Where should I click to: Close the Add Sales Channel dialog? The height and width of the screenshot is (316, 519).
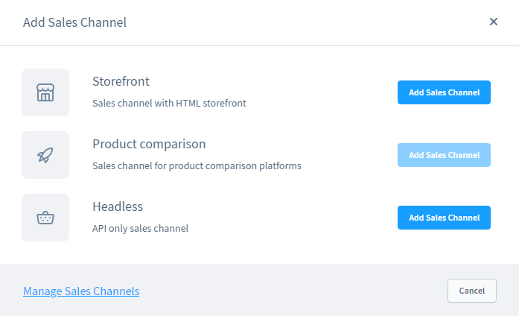click(493, 22)
